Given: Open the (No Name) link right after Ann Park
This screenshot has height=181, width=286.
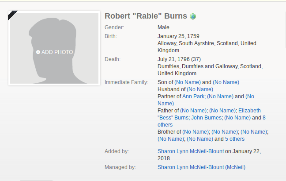Looking at the screenshot, I should point(220,96).
